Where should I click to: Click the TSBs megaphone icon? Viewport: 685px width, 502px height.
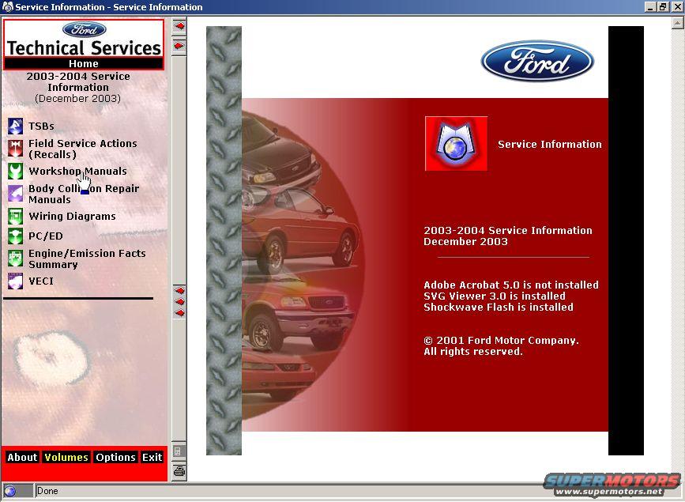point(15,126)
